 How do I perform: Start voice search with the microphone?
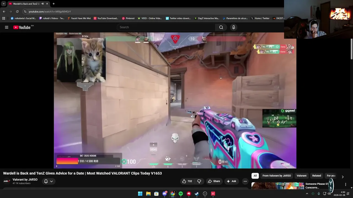(x=234, y=27)
